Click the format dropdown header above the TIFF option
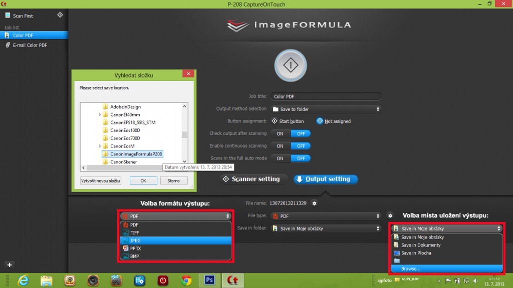 (x=176, y=216)
